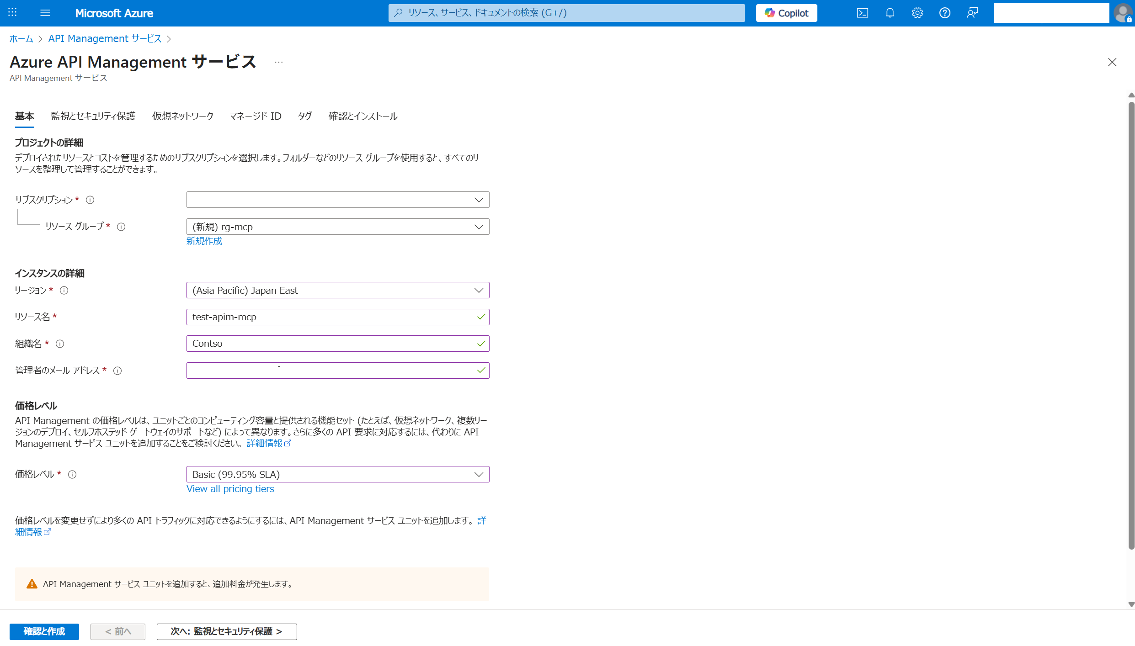Click the 確認と作成 button
The height and width of the screenshot is (646, 1135).
pyautogui.click(x=44, y=631)
